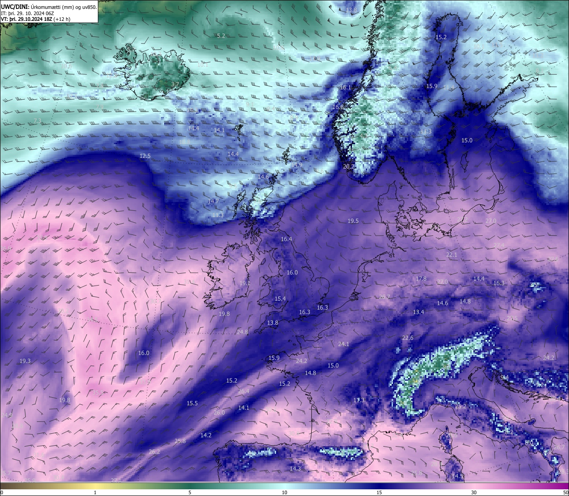Image resolution: width=569 pixels, height=496 pixels.
Task: Click the 22.6 value north of Alps
Action: click(x=408, y=338)
